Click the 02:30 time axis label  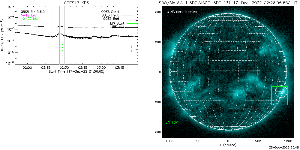[x=64, y=67]
